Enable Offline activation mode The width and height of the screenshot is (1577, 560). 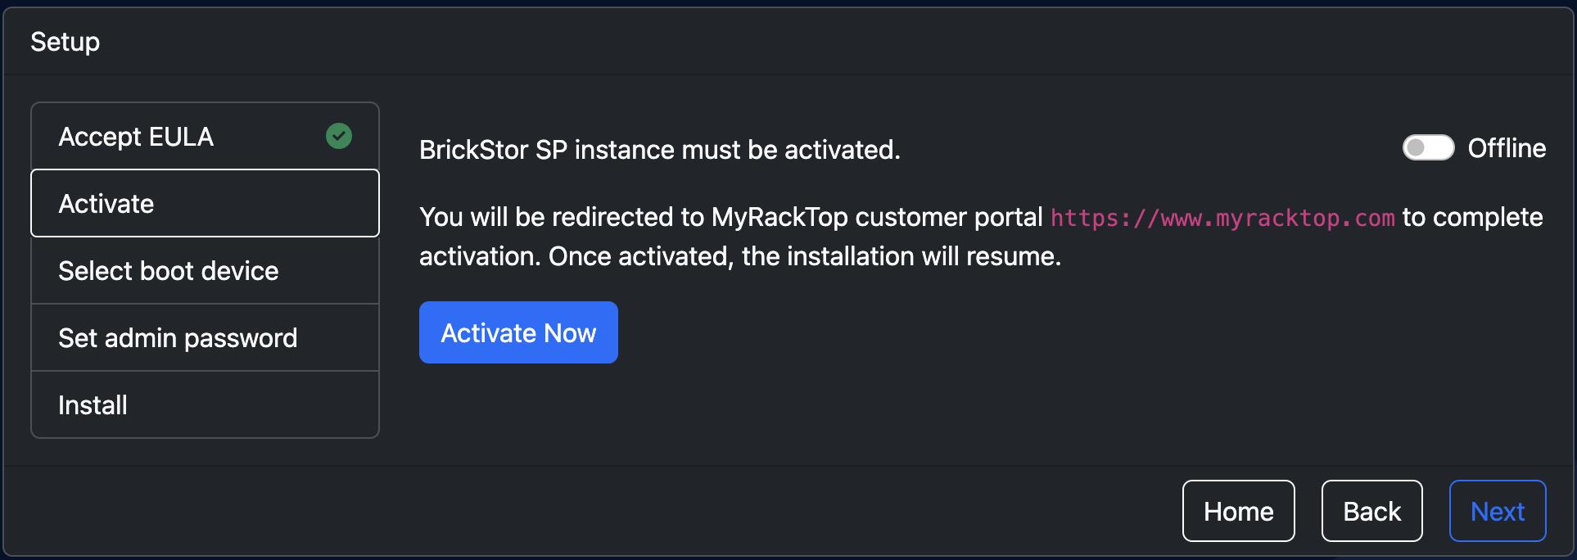[1428, 148]
